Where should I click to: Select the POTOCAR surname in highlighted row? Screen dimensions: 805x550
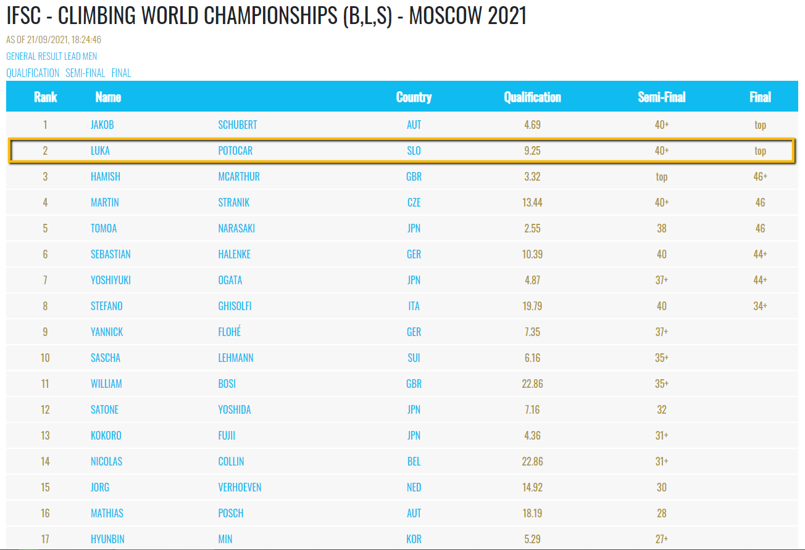[x=235, y=150]
